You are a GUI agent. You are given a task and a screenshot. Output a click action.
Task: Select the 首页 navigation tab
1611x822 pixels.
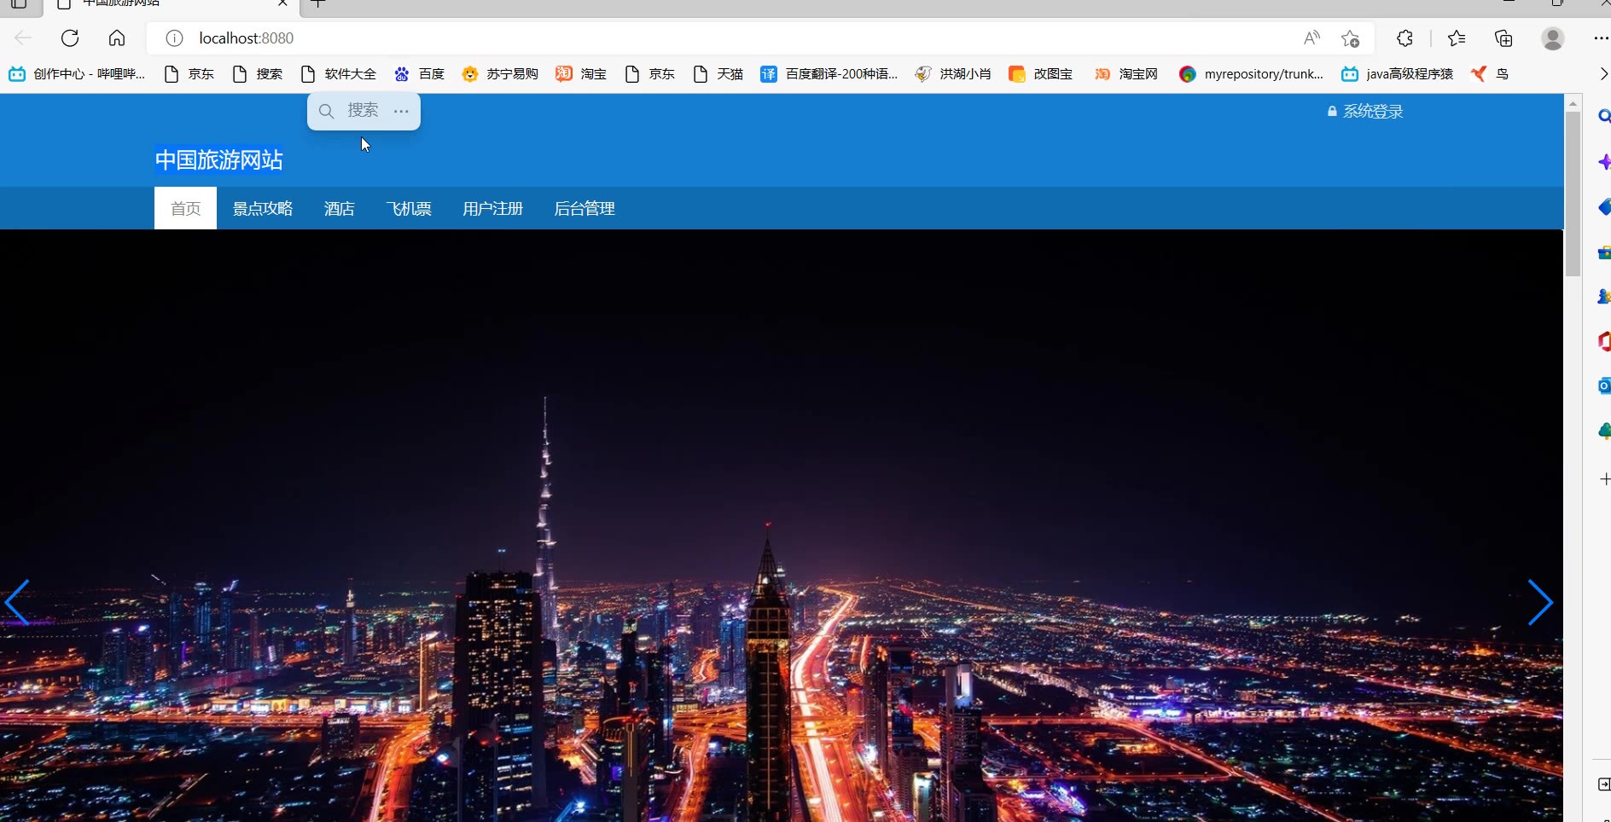coord(185,209)
